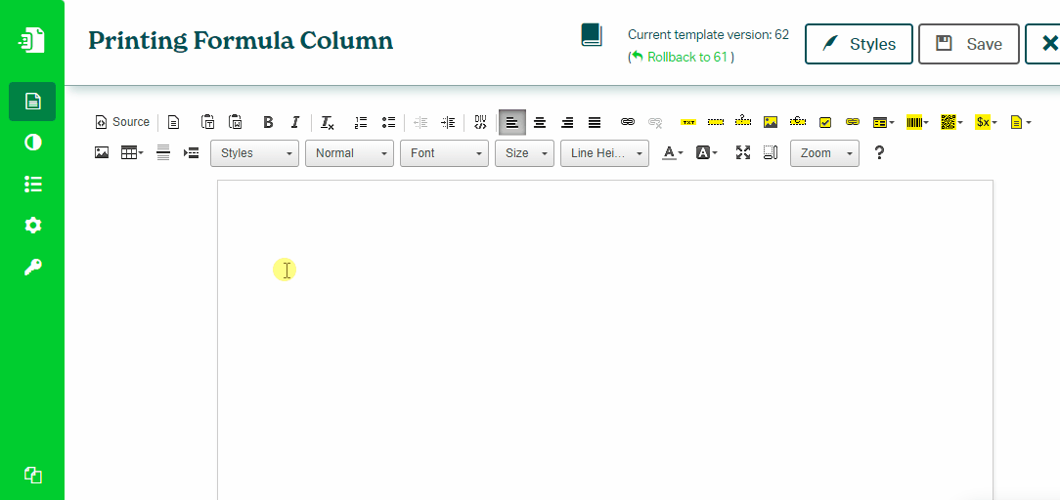1060x500 pixels.
Task: Click the maximize editor icon
Action: [x=743, y=152]
